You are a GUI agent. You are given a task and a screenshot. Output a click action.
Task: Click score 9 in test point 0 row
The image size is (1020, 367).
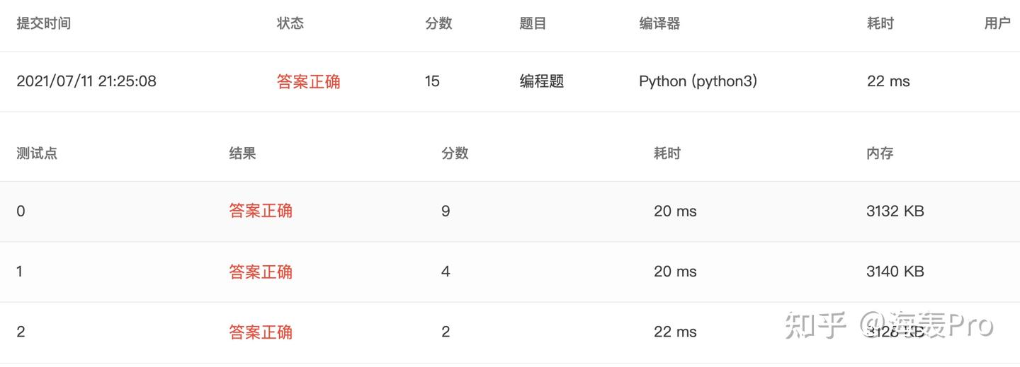click(x=446, y=211)
